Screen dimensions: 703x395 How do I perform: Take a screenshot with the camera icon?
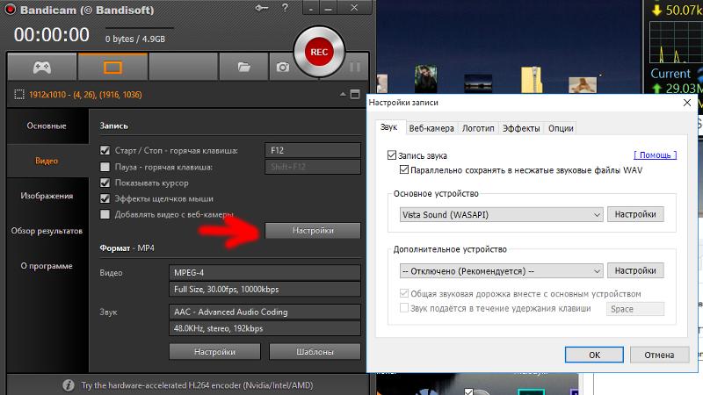282,68
